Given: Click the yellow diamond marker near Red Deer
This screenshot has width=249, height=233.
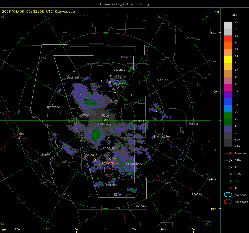Looking at the screenshot, I should tap(114, 90).
